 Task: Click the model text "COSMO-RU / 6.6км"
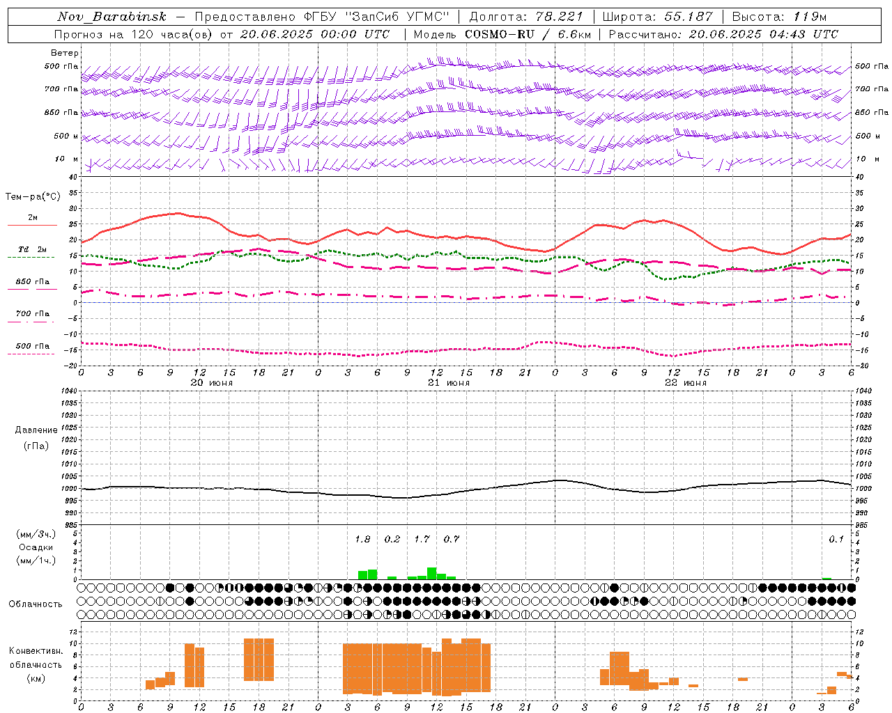(528, 34)
